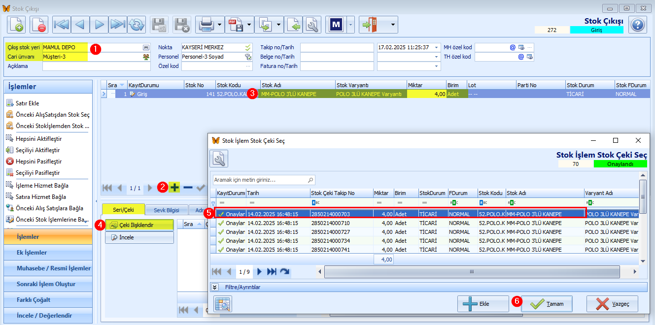The image size is (655, 325).
Task: Click Satır Ekle in İşlemler panel
Action: point(27,103)
